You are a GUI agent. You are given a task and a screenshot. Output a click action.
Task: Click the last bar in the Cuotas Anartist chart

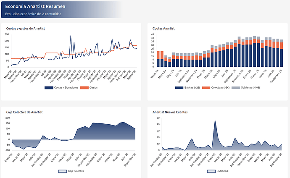pyautogui.click(x=282, y=53)
